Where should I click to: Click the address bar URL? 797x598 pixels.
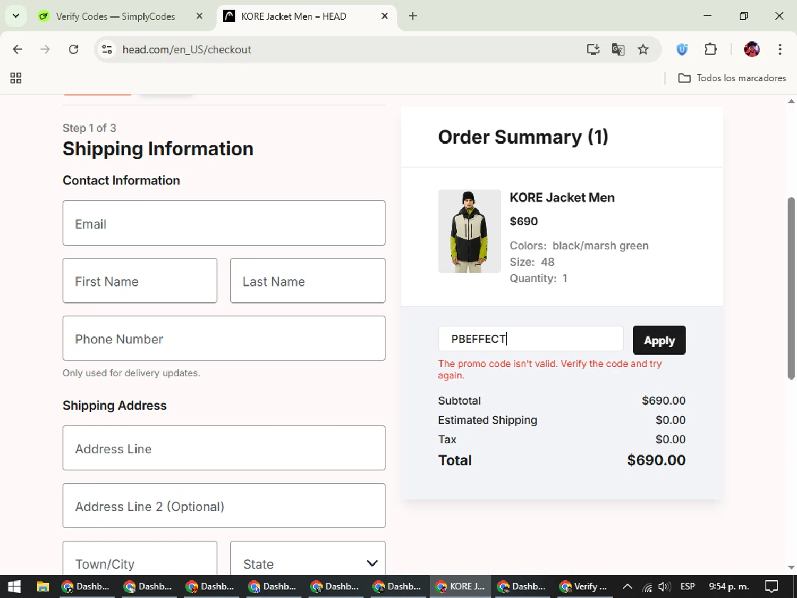186,49
